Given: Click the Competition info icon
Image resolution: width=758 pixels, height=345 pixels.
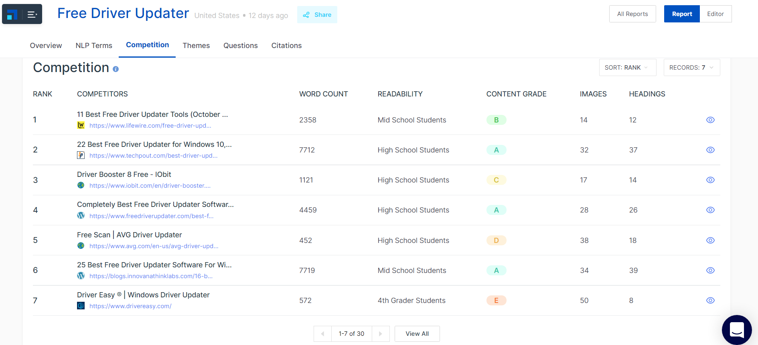Looking at the screenshot, I should click(x=116, y=69).
